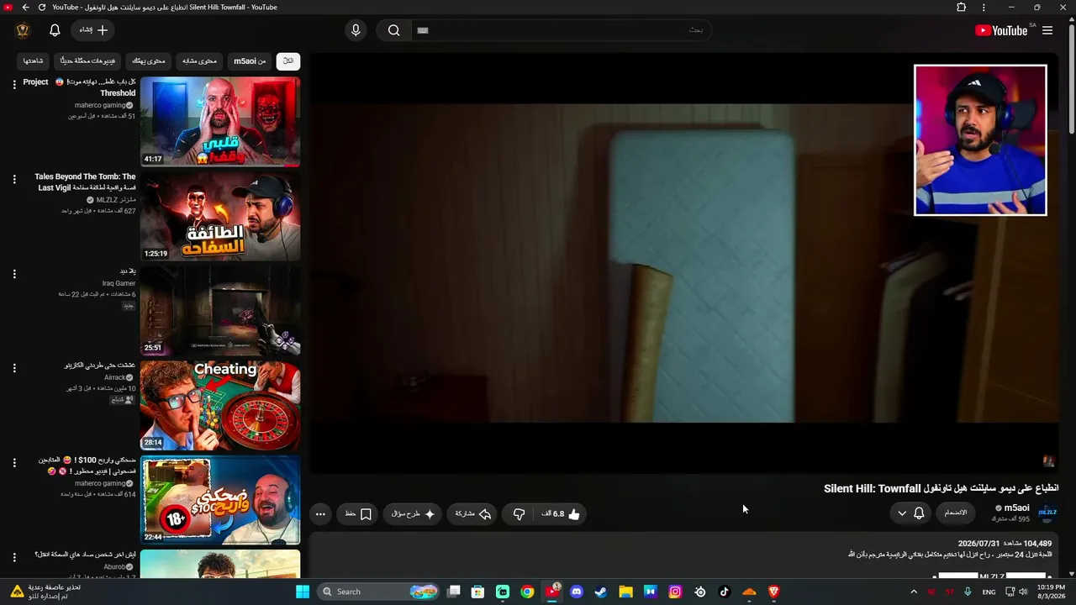The image size is (1076, 605).
Task: Open options menu for the $100 laugh video
Action: (14, 462)
